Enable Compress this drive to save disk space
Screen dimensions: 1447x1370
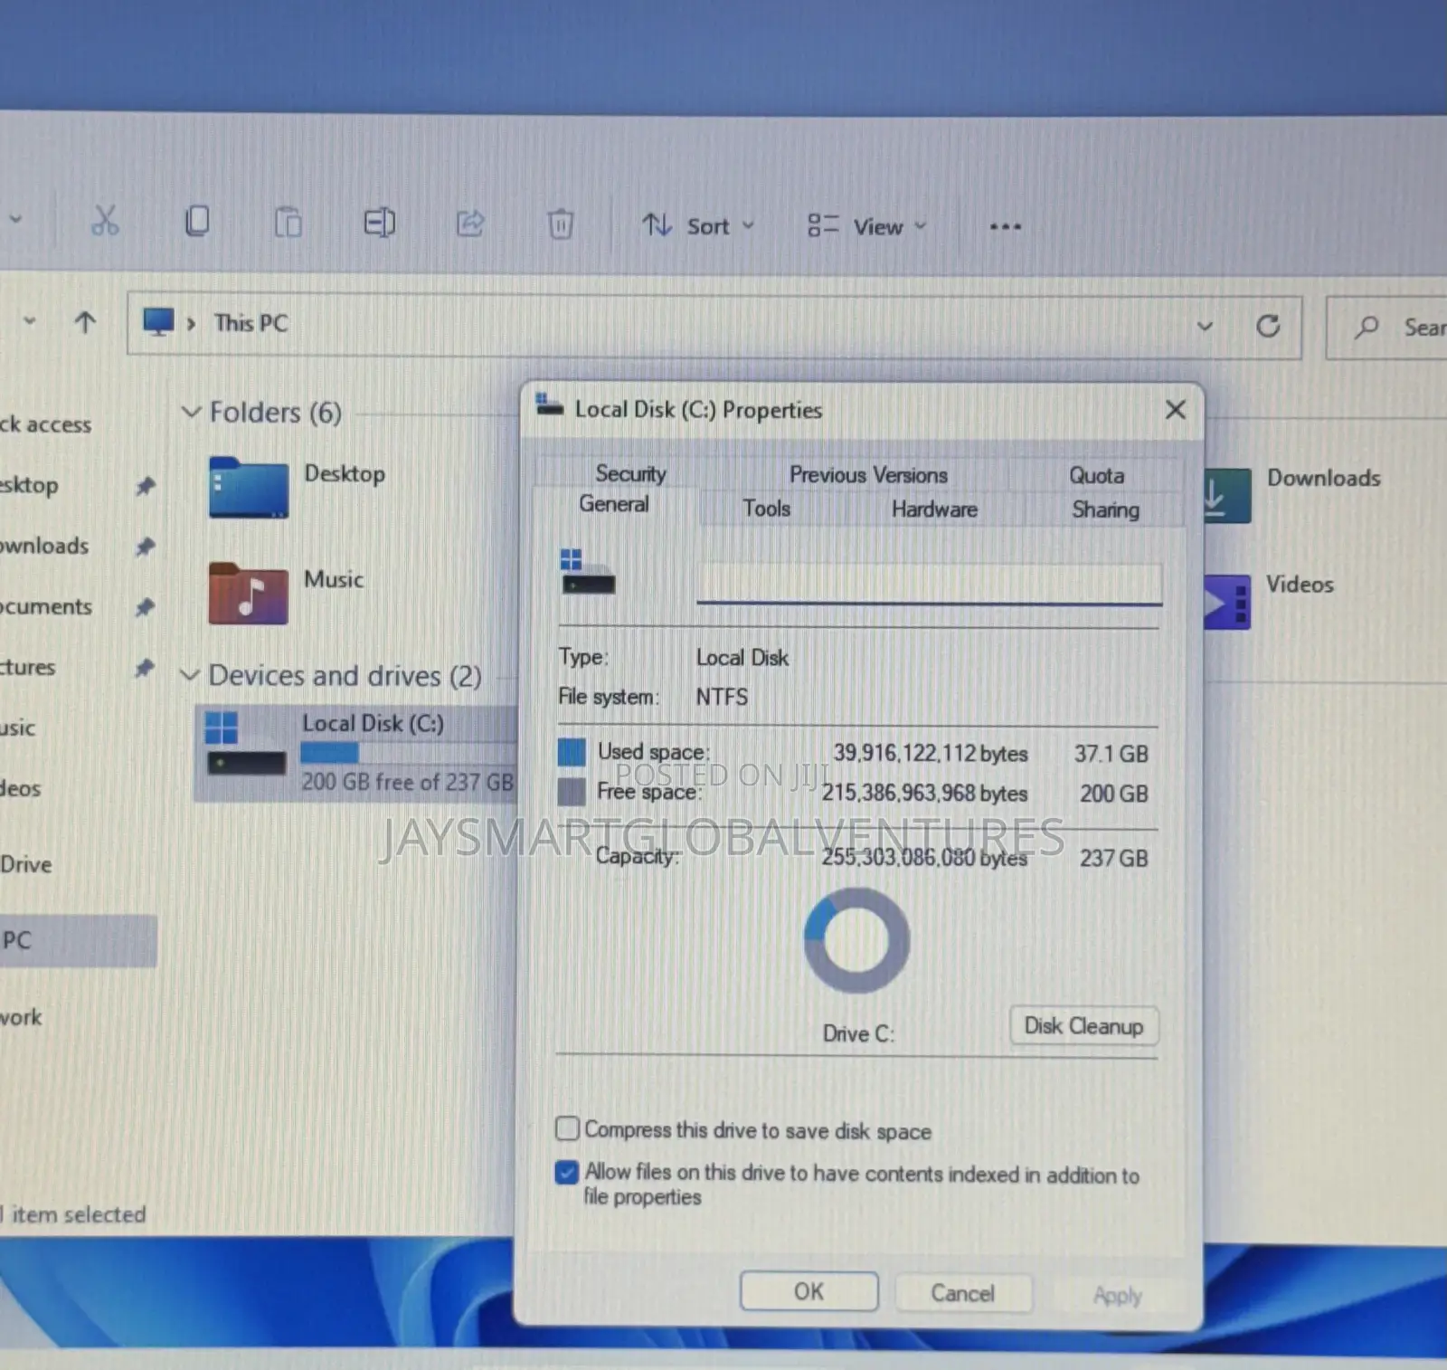pyautogui.click(x=567, y=1128)
